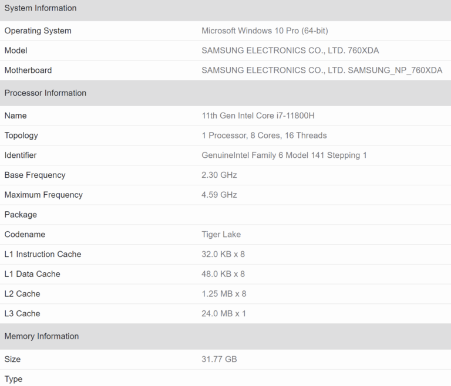This screenshot has width=451, height=386.
Task: Click the 31.77 GB memory size value
Action: (219, 359)
